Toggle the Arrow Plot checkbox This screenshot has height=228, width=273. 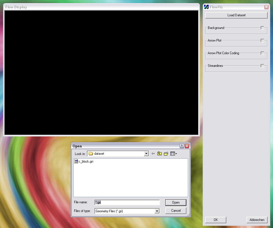262,40
